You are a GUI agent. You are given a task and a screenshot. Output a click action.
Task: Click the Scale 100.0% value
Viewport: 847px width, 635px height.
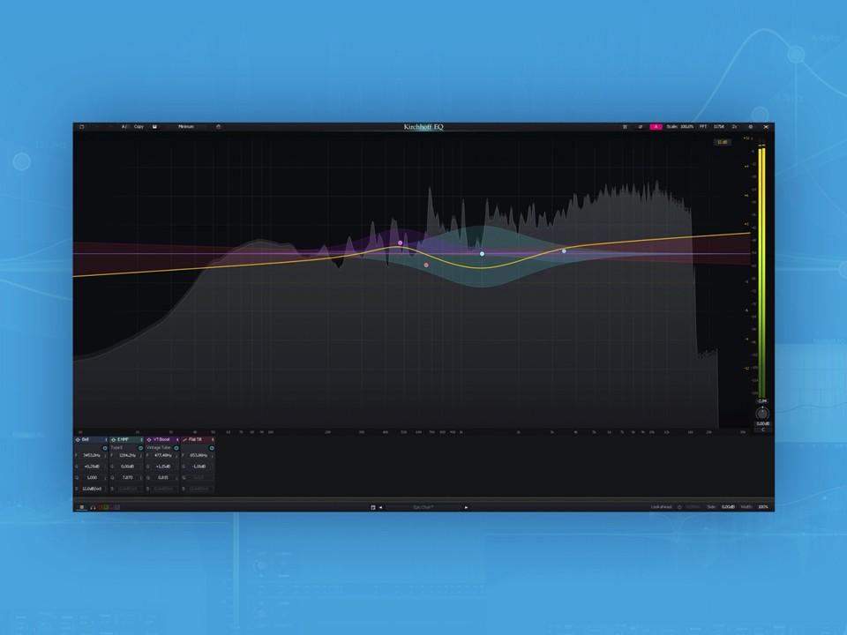[686, 127]
